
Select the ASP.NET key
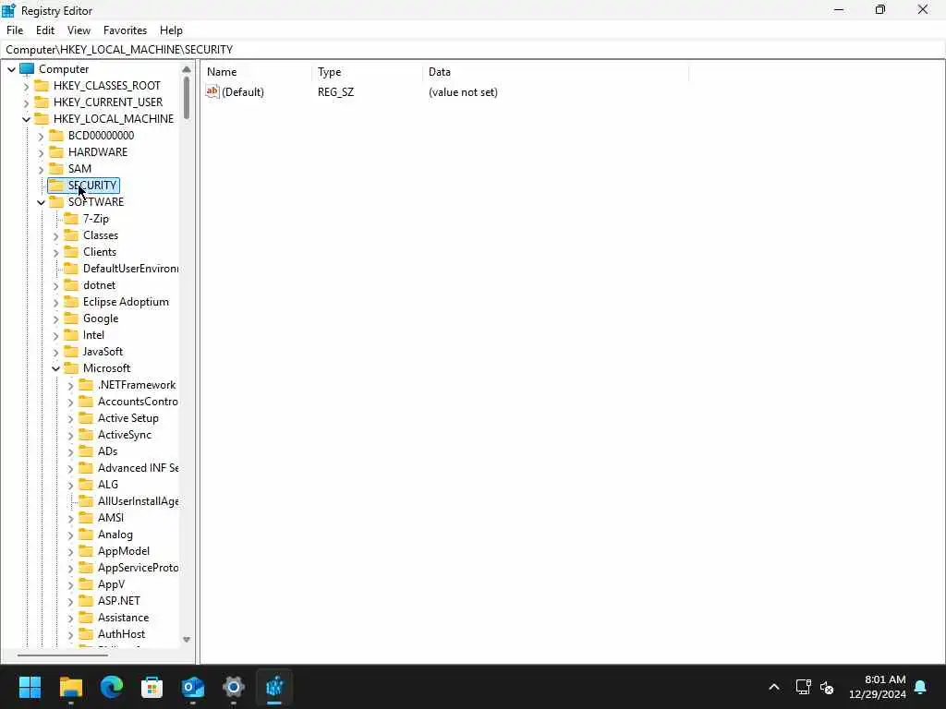click(119, 600)
